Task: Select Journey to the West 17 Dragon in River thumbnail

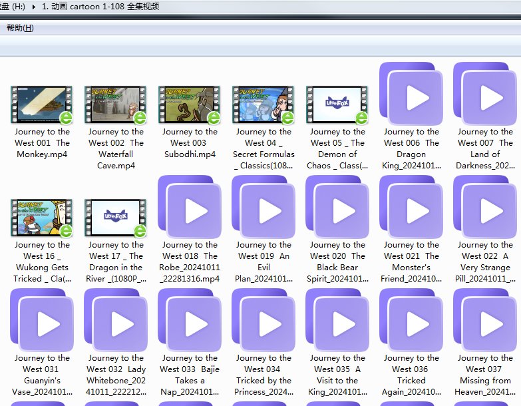Action: tap(116, 218)
